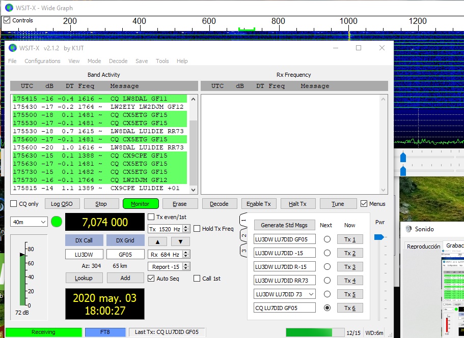The width and height of the screenshot is (464, 338).
Task: Adjust the Pwr slider handle
Action: 378,237
